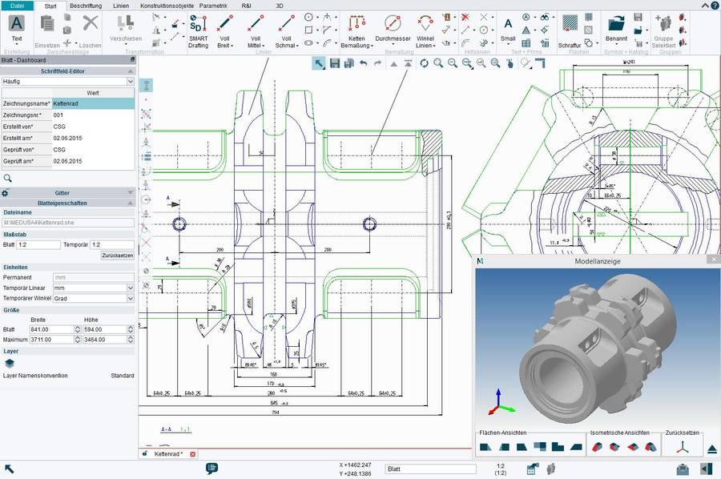Click the save icon in the canvas toolbar

(335, 62)
